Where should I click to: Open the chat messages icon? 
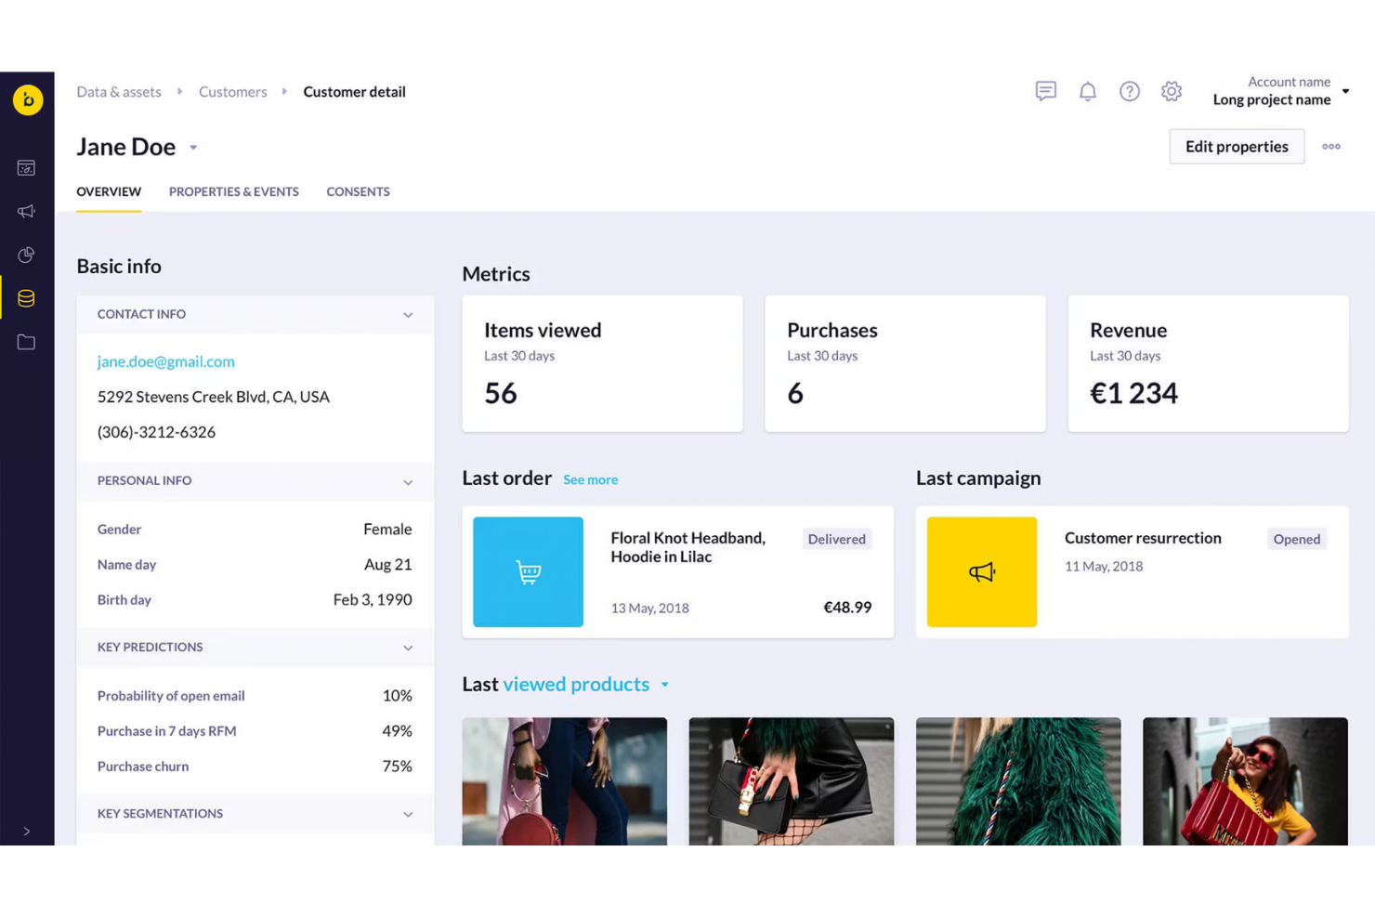(x=1046, y=91)
